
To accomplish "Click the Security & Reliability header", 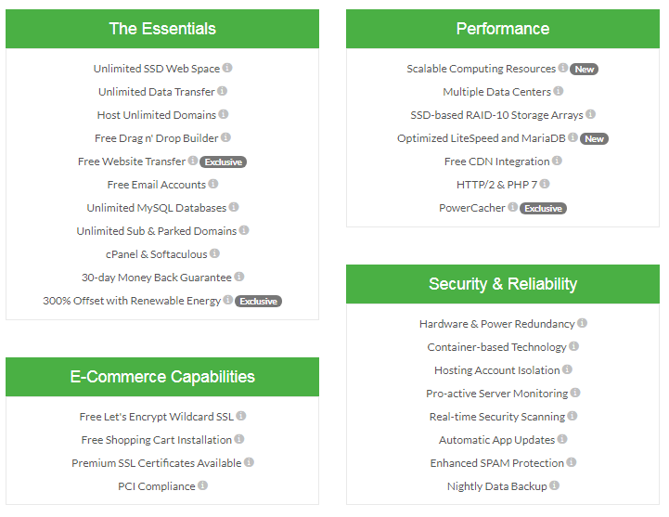I will tap(503, 284).
